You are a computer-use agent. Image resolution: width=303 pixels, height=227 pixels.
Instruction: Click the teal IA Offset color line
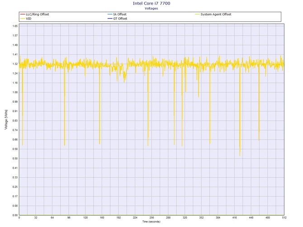[110, 14]
